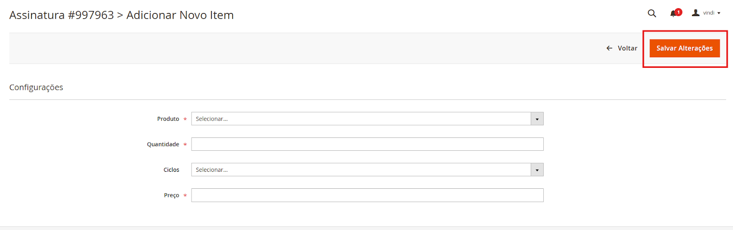Focus the Quantidade input field

click(367, 144)
